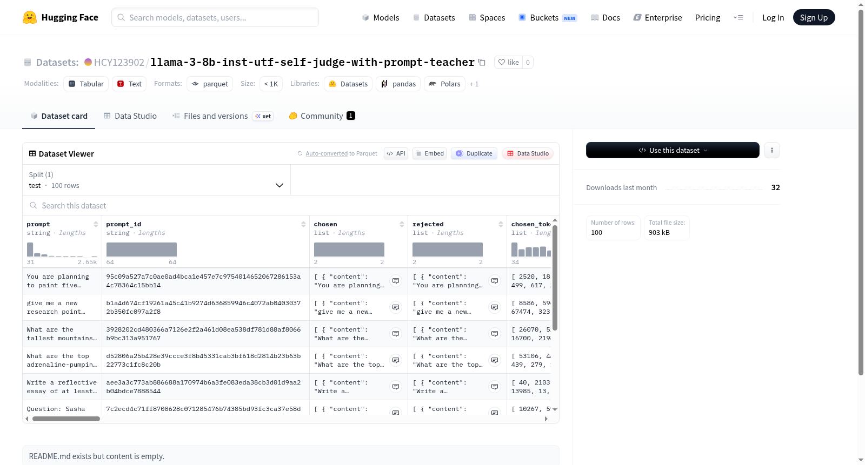Click the chosen lengths histogram bar

pyautogui.click(x=349, y=250)
